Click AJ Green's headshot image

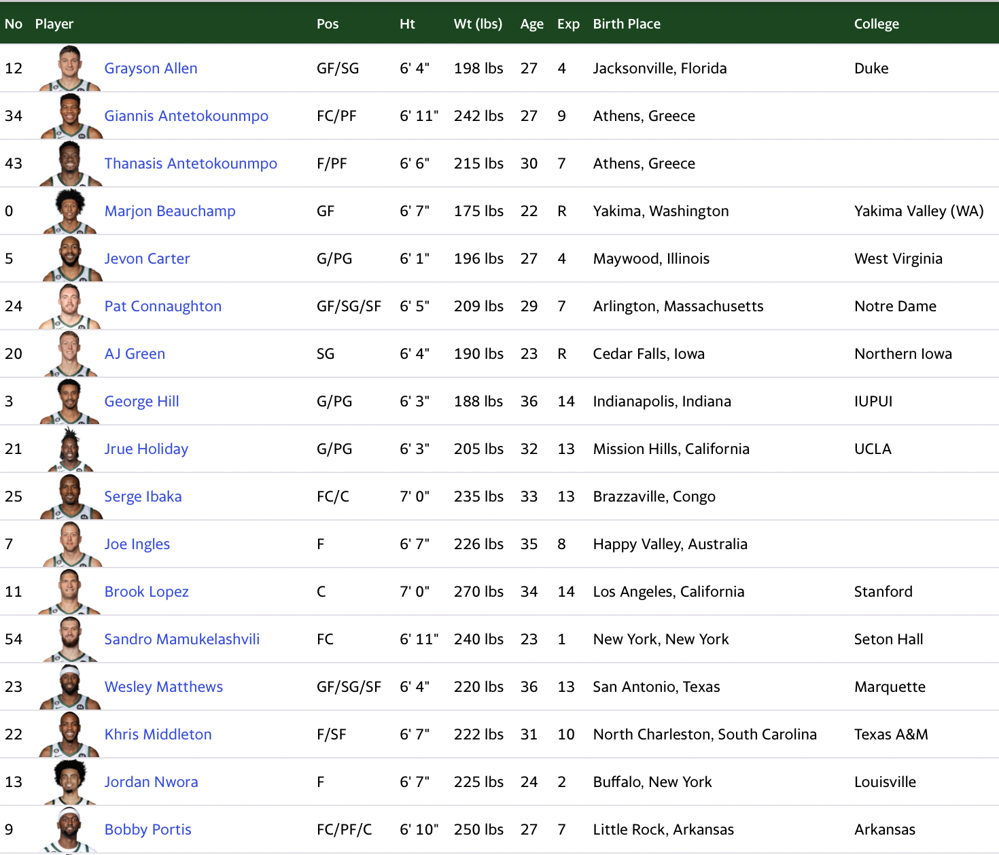click(70, 353)
